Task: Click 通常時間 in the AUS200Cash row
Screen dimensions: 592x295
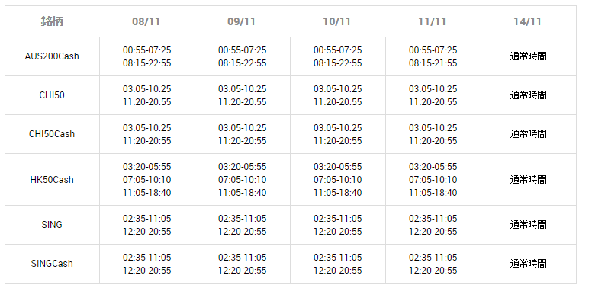Action: (x=528, y=56)
